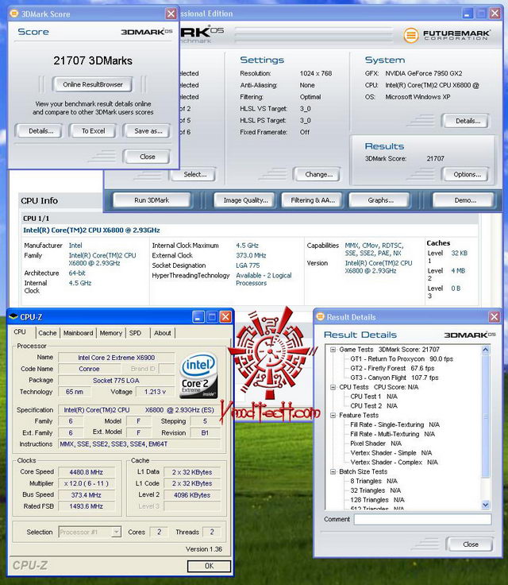Collapse the Batch Size Tests tree node
The height and width of the screenshot is (585, 508).
(x=333, y=471)
